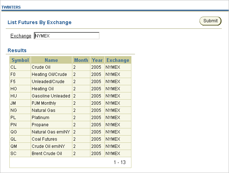Click the Unleaded/Crude name cell
The width and height of the screenshot is (229, 173).
(x=48, y=82)
